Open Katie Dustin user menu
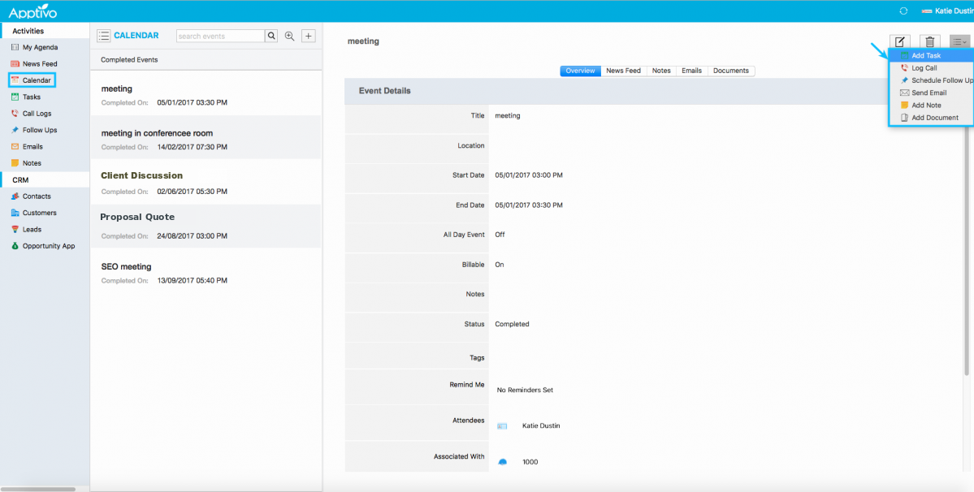 [x=947, y=11]
